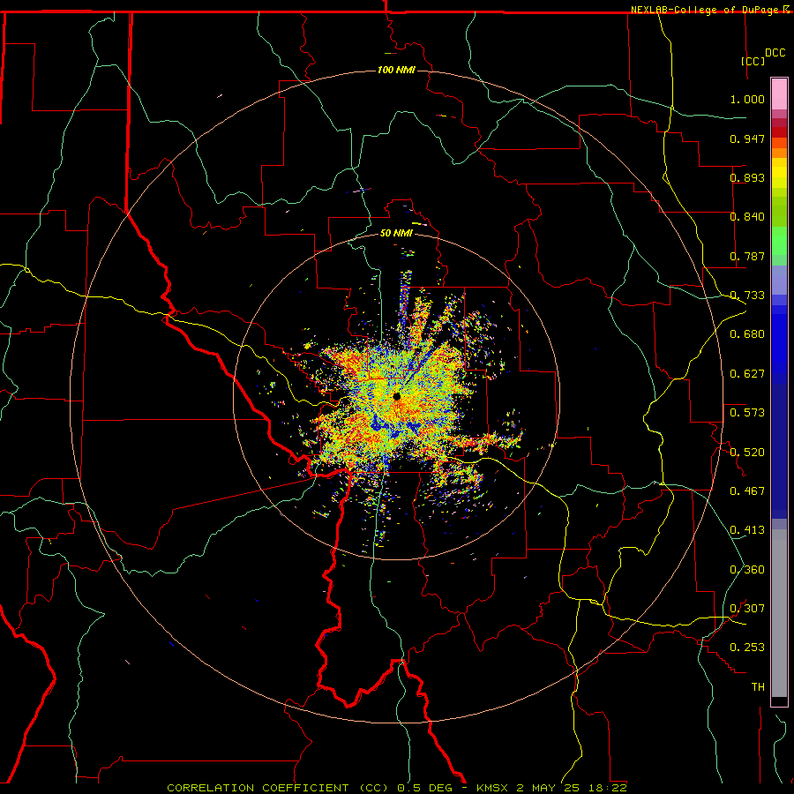Pick the bright green color bar segment
This screenshot has width=794, height=794.
pos(779,240)
